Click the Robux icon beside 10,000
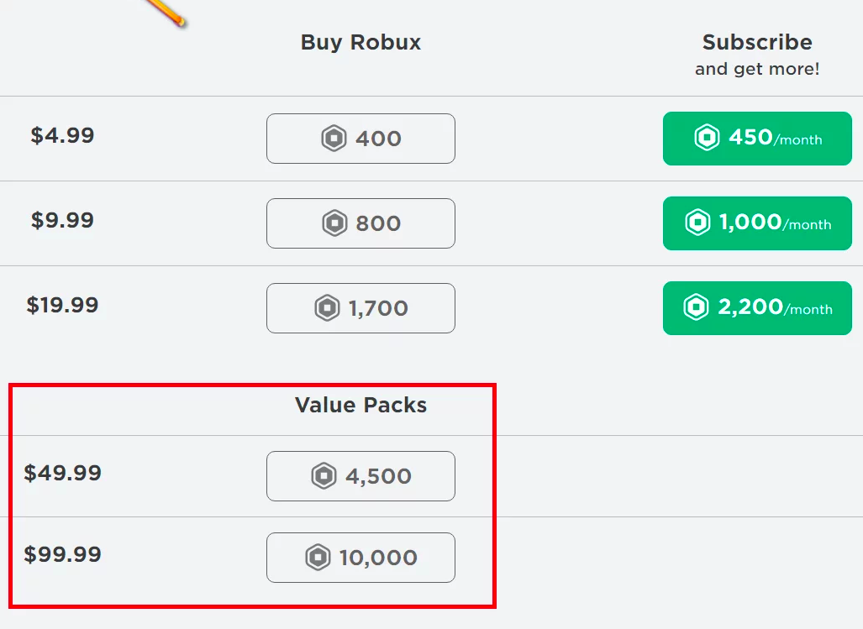This screenshot has height=629, width=863. 318,558
